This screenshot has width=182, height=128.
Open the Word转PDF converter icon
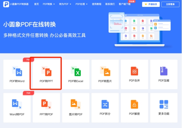tap(17, 104)
